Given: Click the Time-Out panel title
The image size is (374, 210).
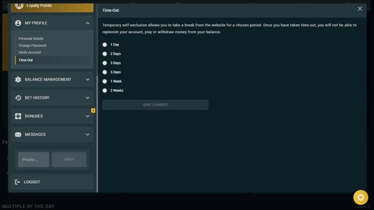Looking at the screenshot, I should tap(110, 10).
